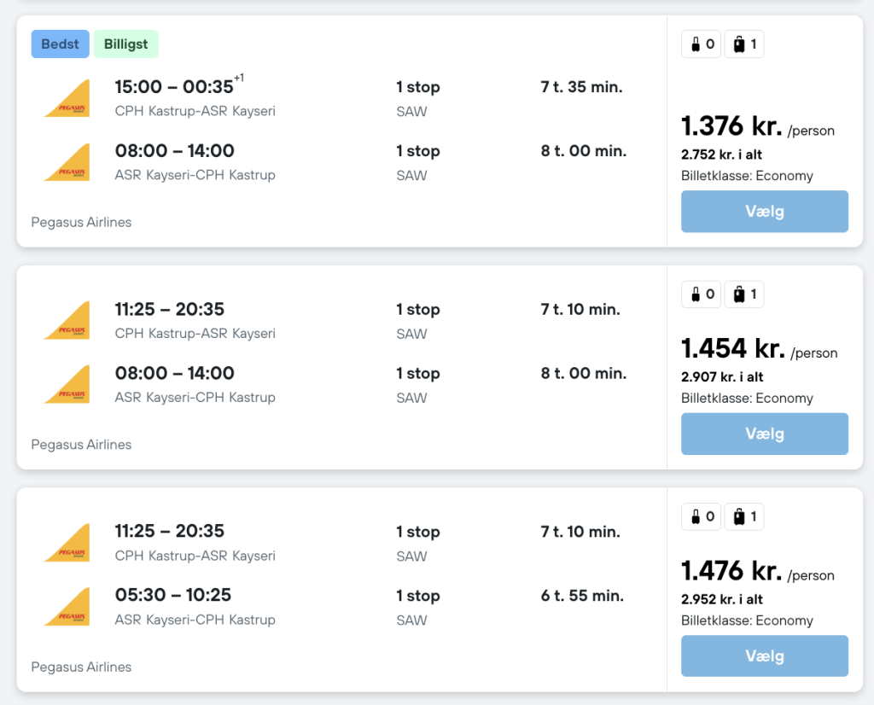Click the 15:00 – 00:35 departure time
Screen dimensions: 874x705
pos(174,87)
